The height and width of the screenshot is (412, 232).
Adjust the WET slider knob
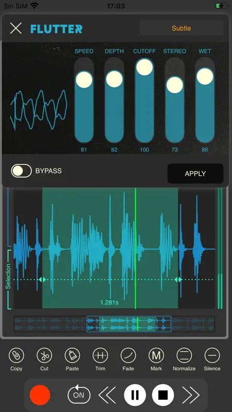(x=205, y=76)
